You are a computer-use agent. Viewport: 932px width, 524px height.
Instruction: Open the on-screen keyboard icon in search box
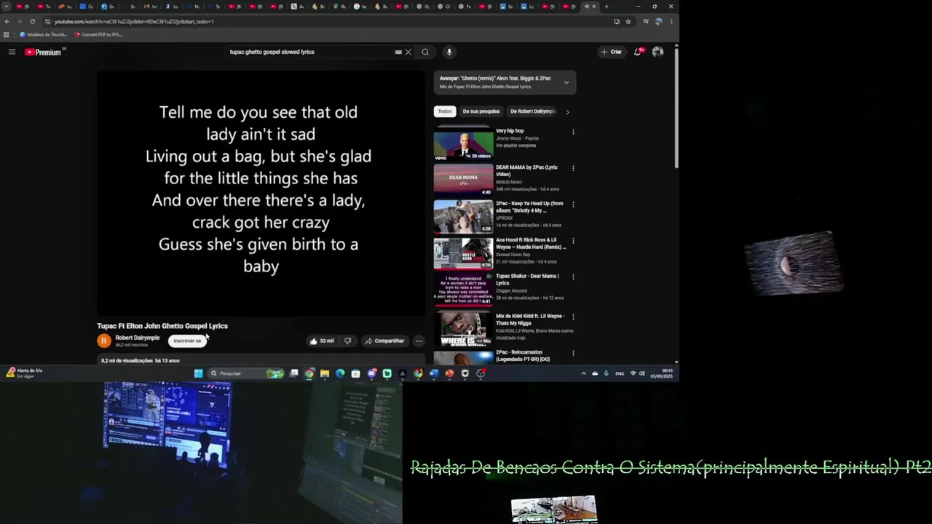point(398,52)
